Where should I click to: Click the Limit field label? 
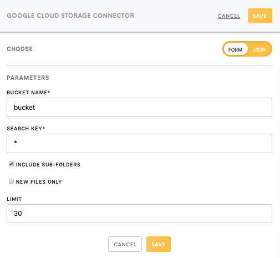pos(14,199)
